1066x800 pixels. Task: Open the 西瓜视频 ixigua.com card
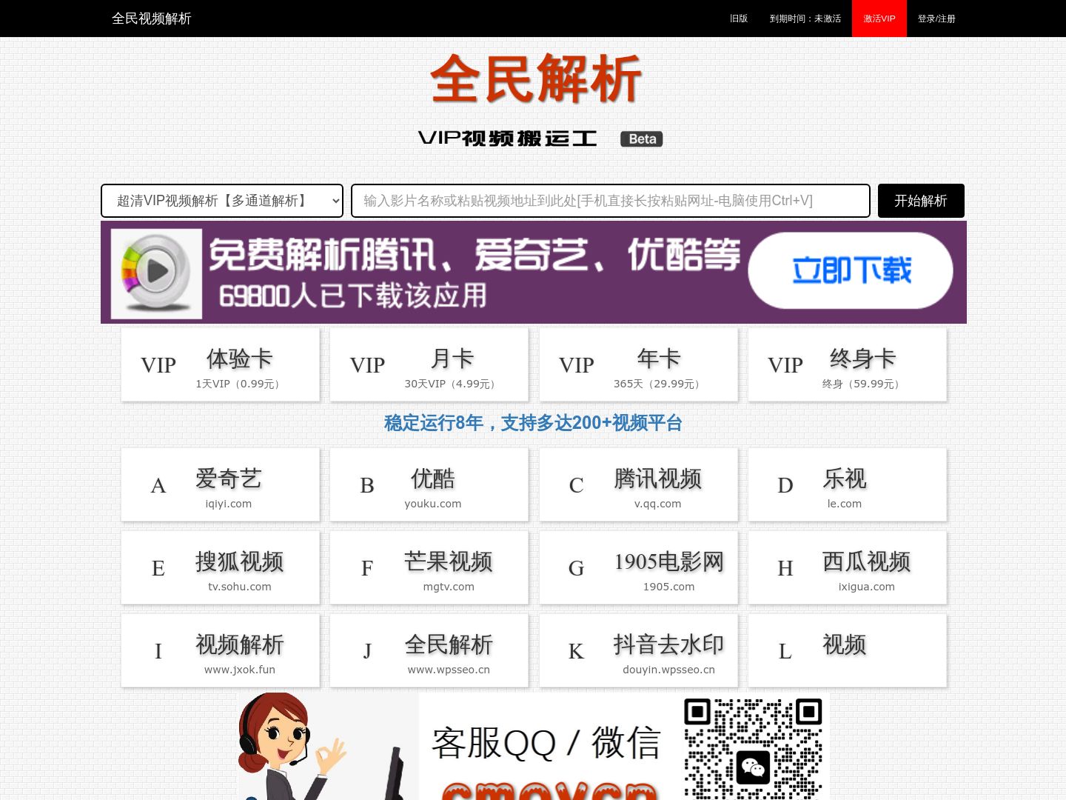[848, 568]
